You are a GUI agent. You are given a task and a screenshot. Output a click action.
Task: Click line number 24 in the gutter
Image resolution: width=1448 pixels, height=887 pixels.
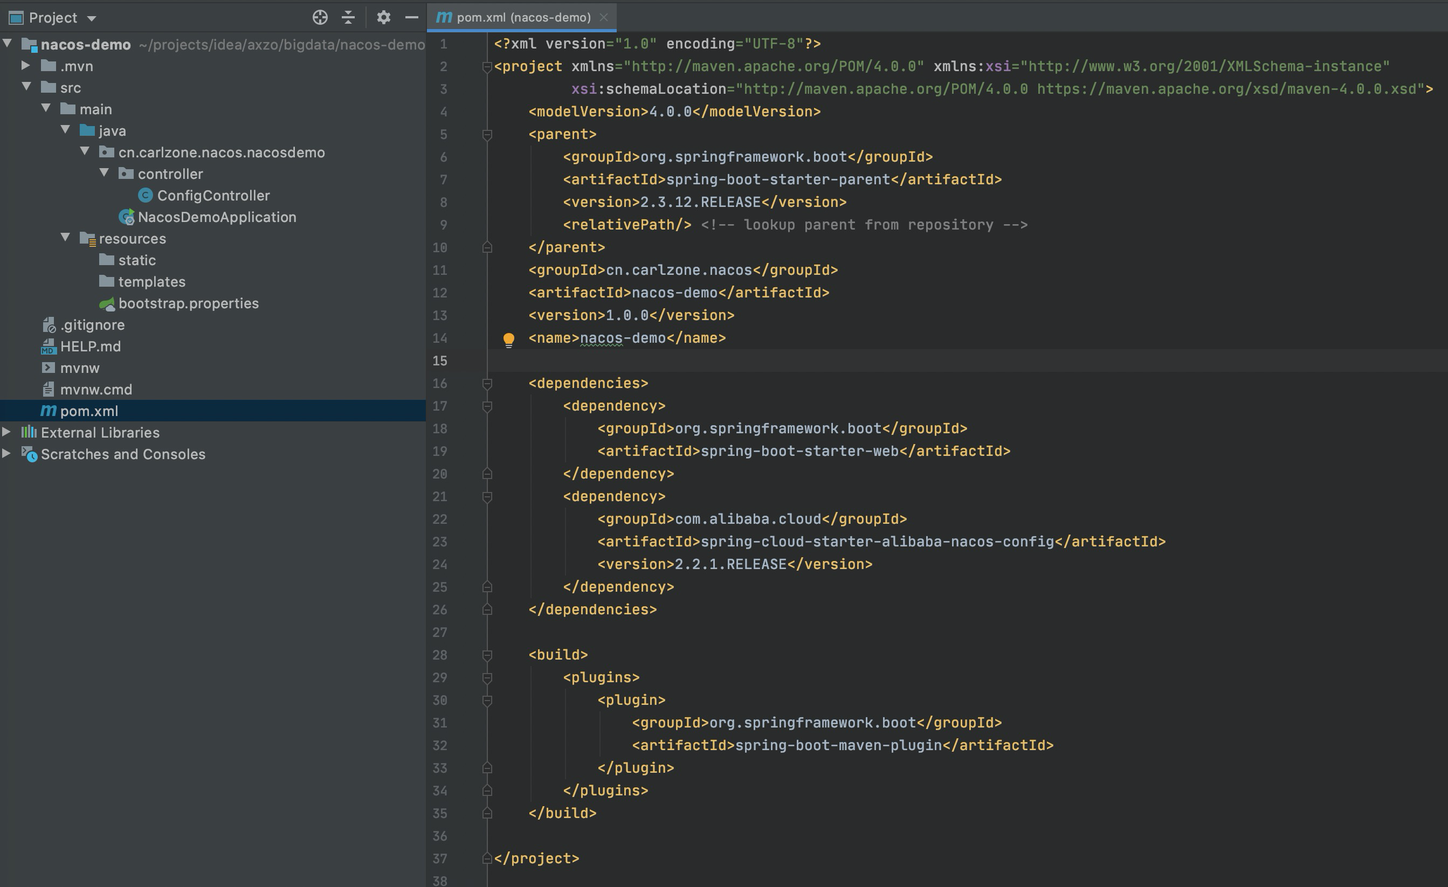coord(440,565)
